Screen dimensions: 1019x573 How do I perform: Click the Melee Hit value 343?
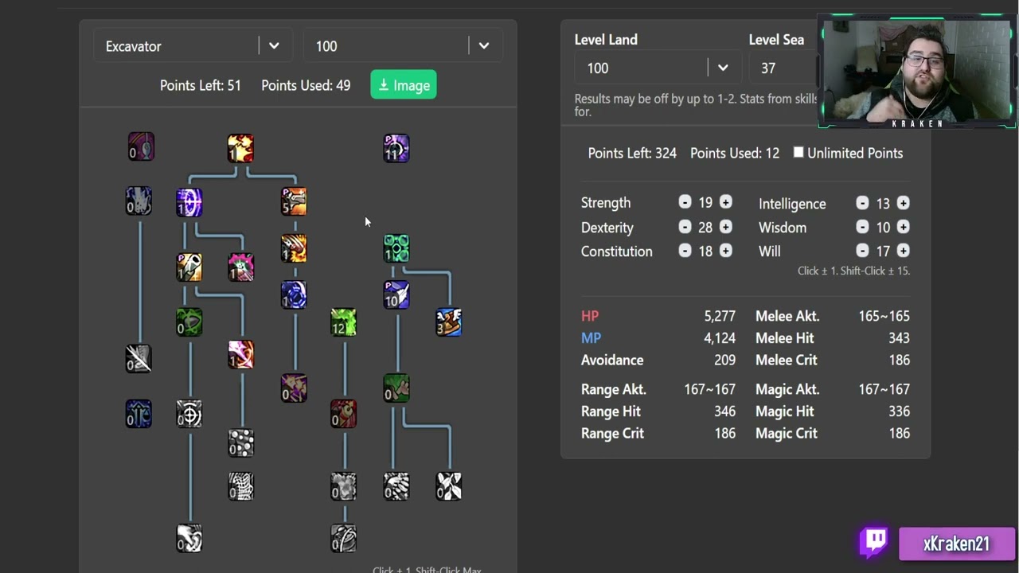point(899,337)
